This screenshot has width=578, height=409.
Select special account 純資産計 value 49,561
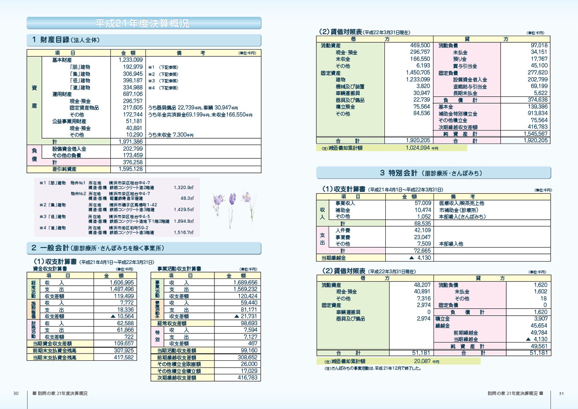click(539, 346)
